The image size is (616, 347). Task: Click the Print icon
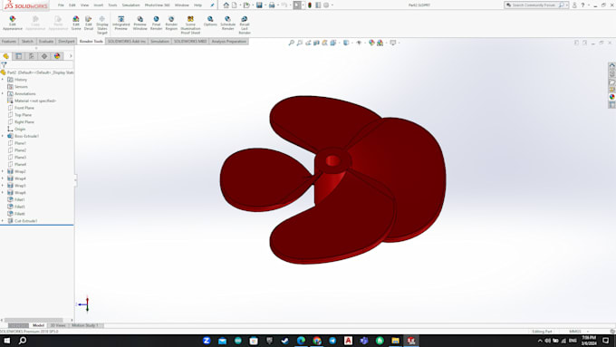pyautogui.click(x=272, y=5)
